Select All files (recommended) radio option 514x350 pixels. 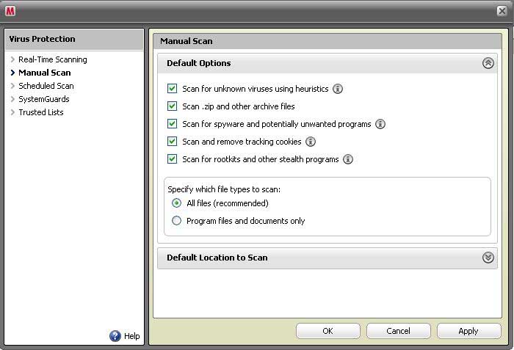[x=176, y=203]
